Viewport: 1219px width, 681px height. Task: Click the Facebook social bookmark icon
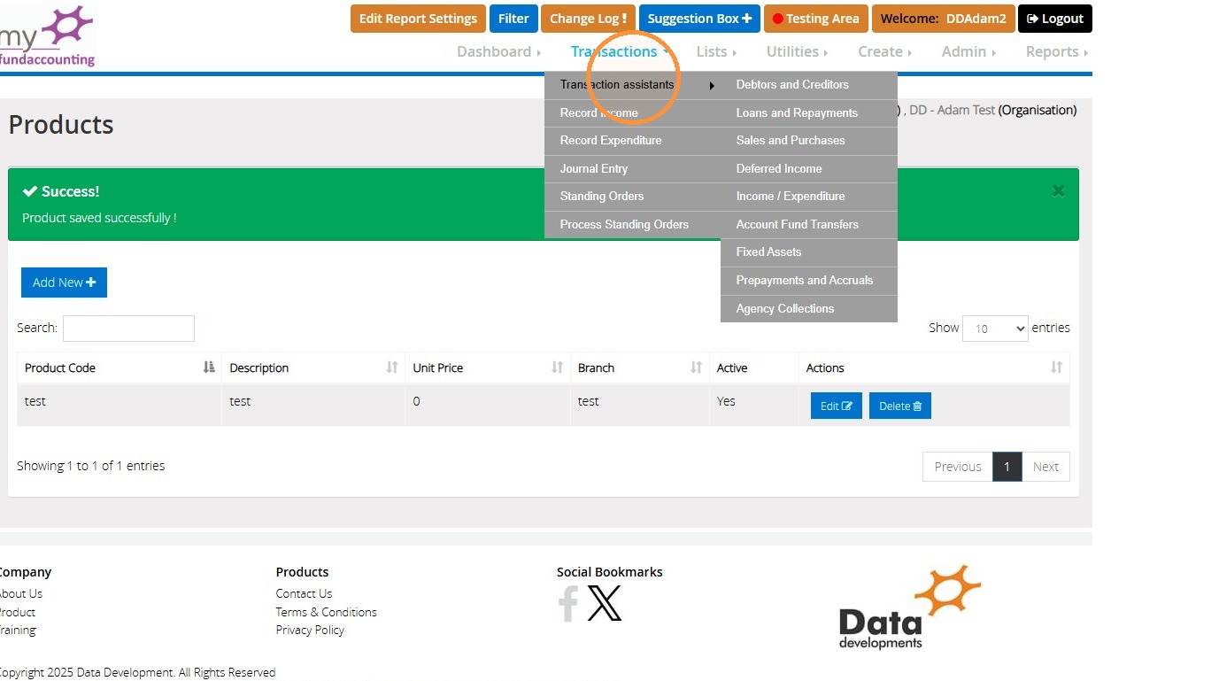[x=567, y=604]
